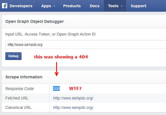
Task: Click the Fetched URL label
Action: [17, 98]
